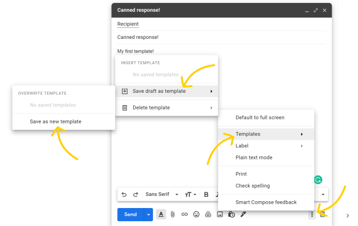This screenshot has width=358, height=226.
Task: Send the email
Action: point(130,215)
